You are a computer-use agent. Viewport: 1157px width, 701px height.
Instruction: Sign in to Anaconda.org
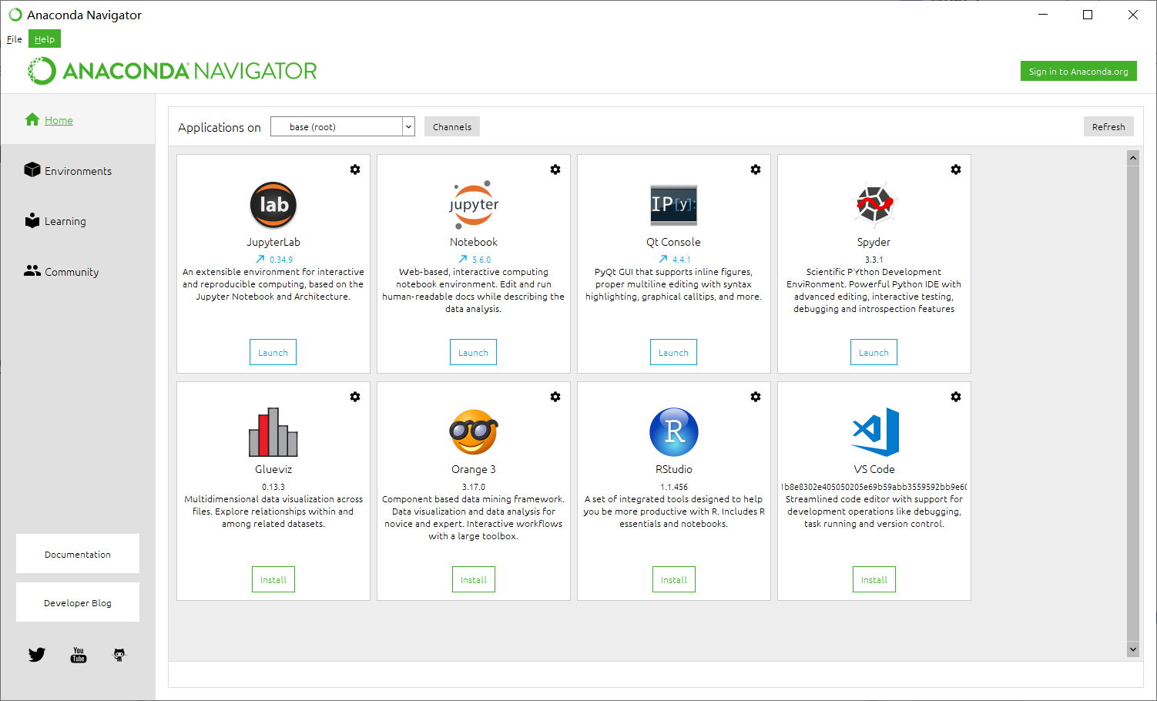tap(1078, 71)
